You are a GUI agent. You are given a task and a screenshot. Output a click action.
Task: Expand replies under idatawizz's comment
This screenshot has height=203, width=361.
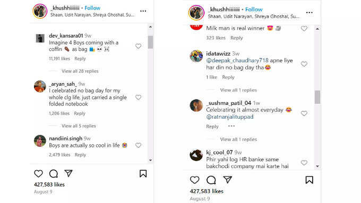(238, 90)
